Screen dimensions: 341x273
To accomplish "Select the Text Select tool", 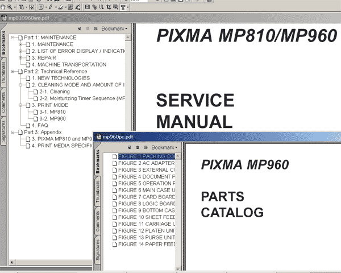I will 22,7.
